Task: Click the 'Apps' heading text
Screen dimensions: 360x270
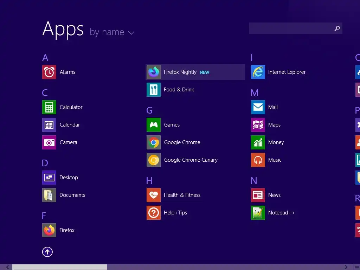Action: (x=63, y=30)
